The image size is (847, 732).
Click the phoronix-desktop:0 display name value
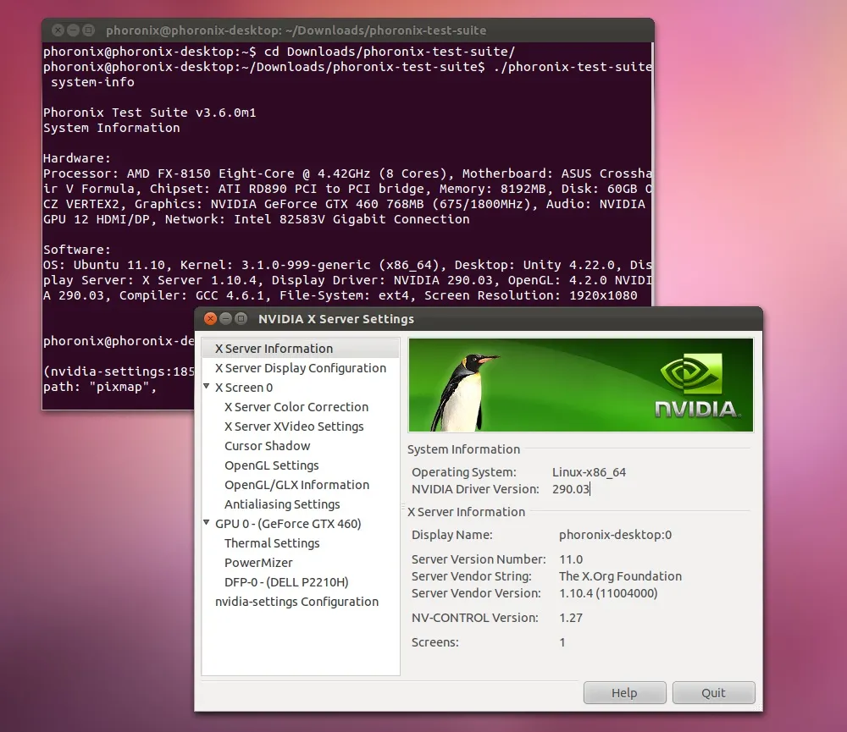[615, 535]
